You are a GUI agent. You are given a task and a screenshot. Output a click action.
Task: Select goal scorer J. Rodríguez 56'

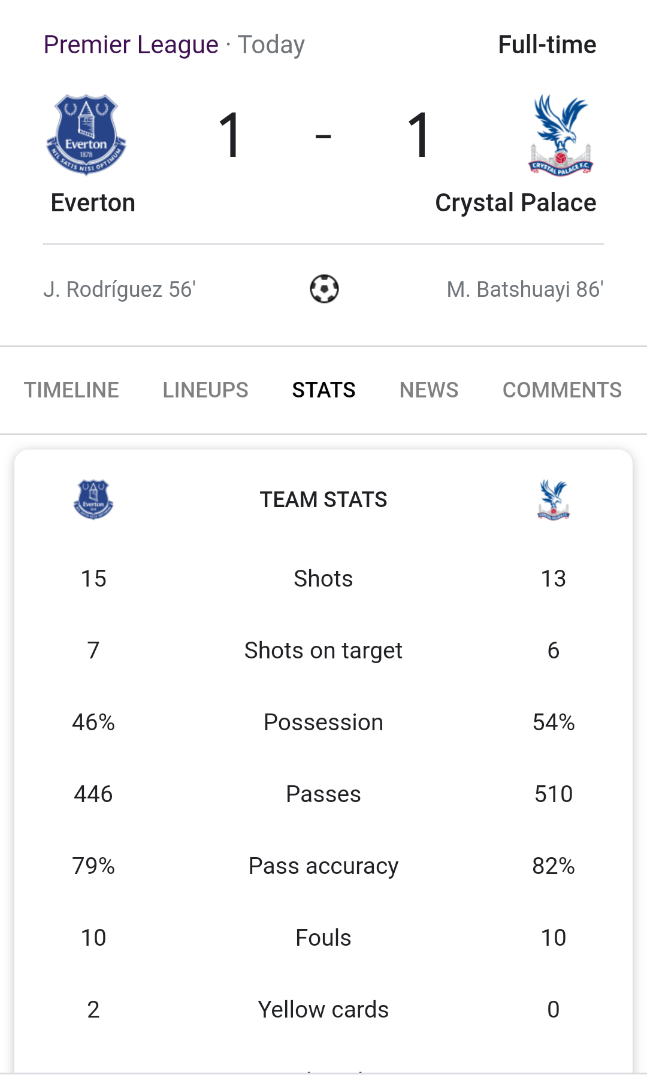119,290
